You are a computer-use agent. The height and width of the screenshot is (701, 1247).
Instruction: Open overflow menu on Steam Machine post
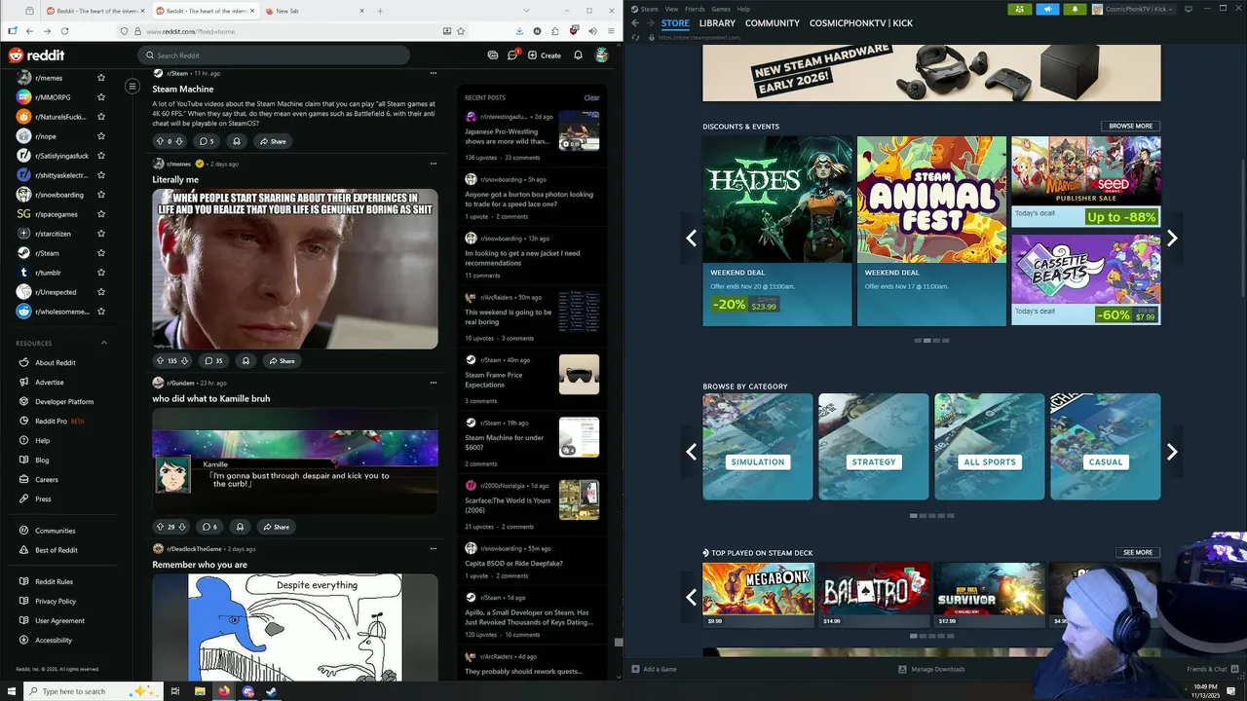[434, 73]
